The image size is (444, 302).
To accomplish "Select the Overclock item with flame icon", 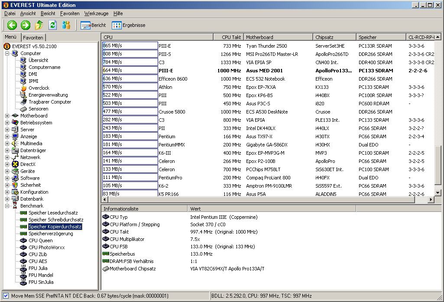I will (x=39, y=88).
